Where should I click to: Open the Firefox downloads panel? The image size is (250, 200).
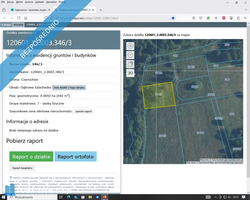pos(216,18)
